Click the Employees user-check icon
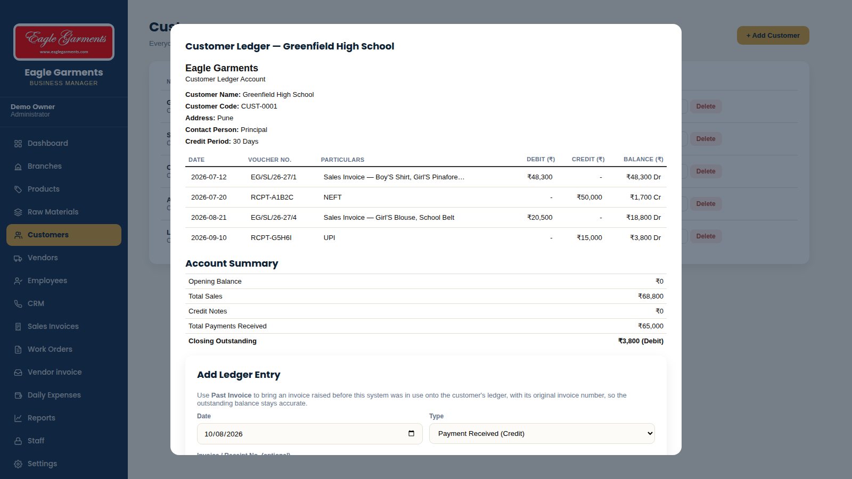This screenshot has height=479, width=852. 18,281
